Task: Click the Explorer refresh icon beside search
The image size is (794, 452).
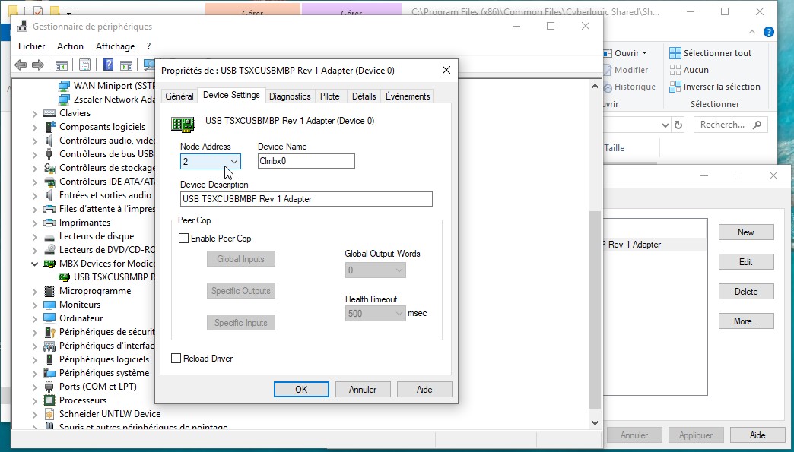Action: pyautogui.click(x=678, y=125)
